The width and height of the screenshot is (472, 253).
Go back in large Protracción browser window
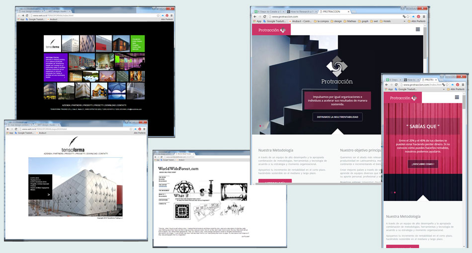(x=255, y=17)
